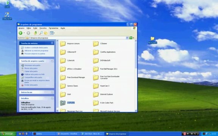Image resolution: width=218 pixels, height=136 pixels.
Task: Toggle the Folders pane toolbar button
Action: 46,33
